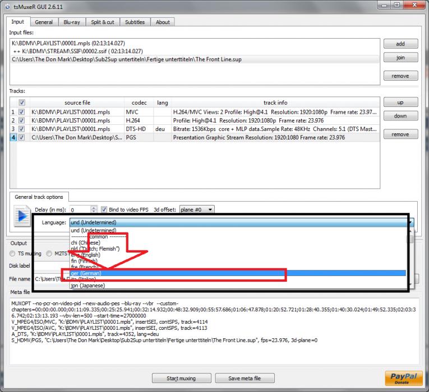Screen dimensions: 429x392
Task: Uncheck track 2 H.264 checkbox
Action: point(21,120)
